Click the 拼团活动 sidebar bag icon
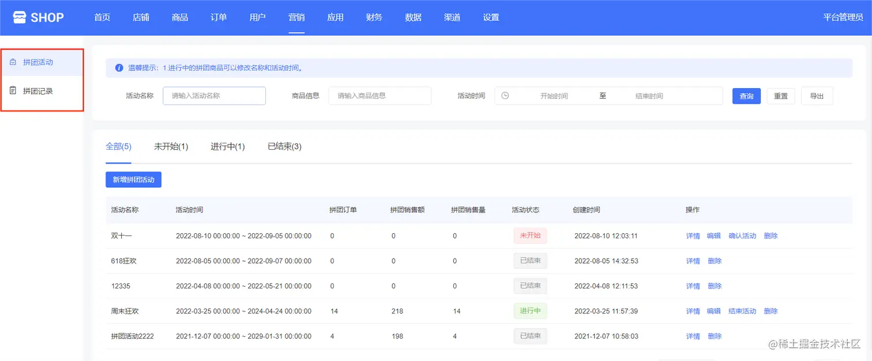This screenshot has height=361, width=872. [x=13, y=62]
